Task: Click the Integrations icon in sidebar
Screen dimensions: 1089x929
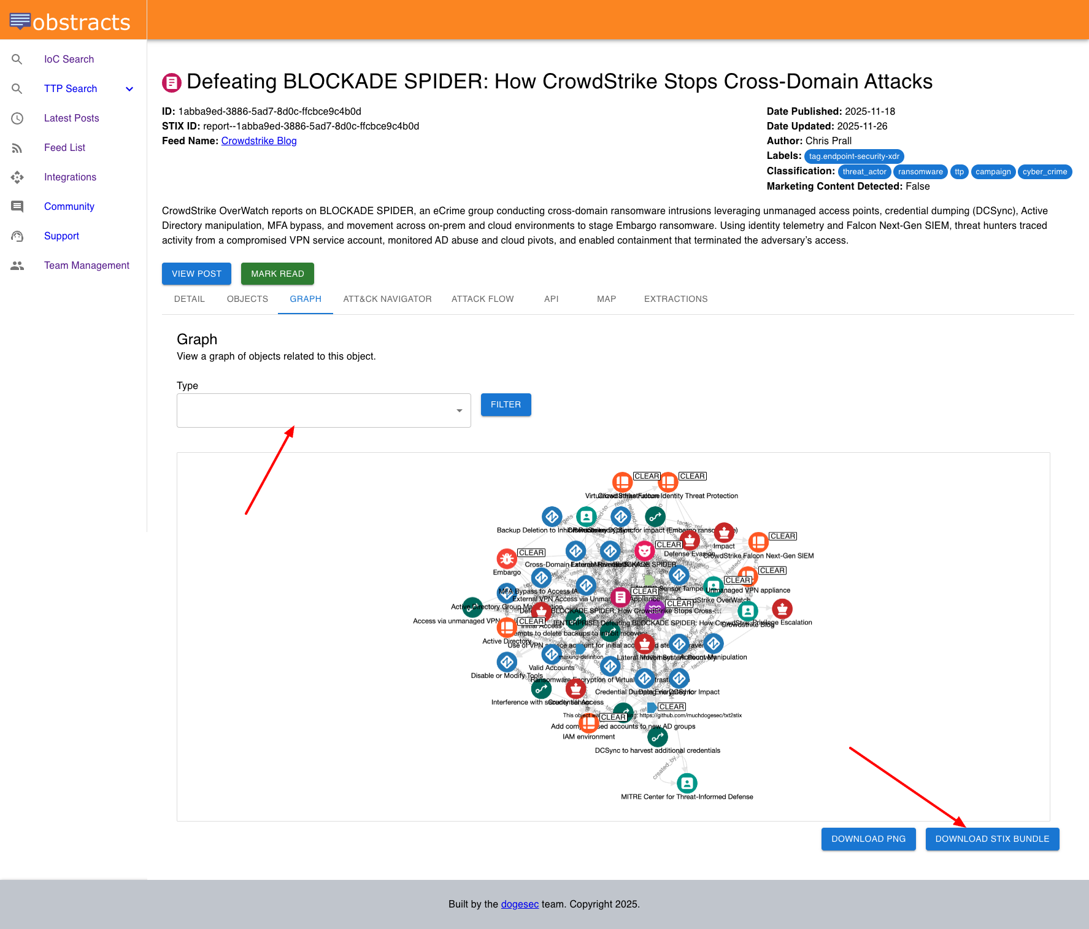Action: coord(17,177)
